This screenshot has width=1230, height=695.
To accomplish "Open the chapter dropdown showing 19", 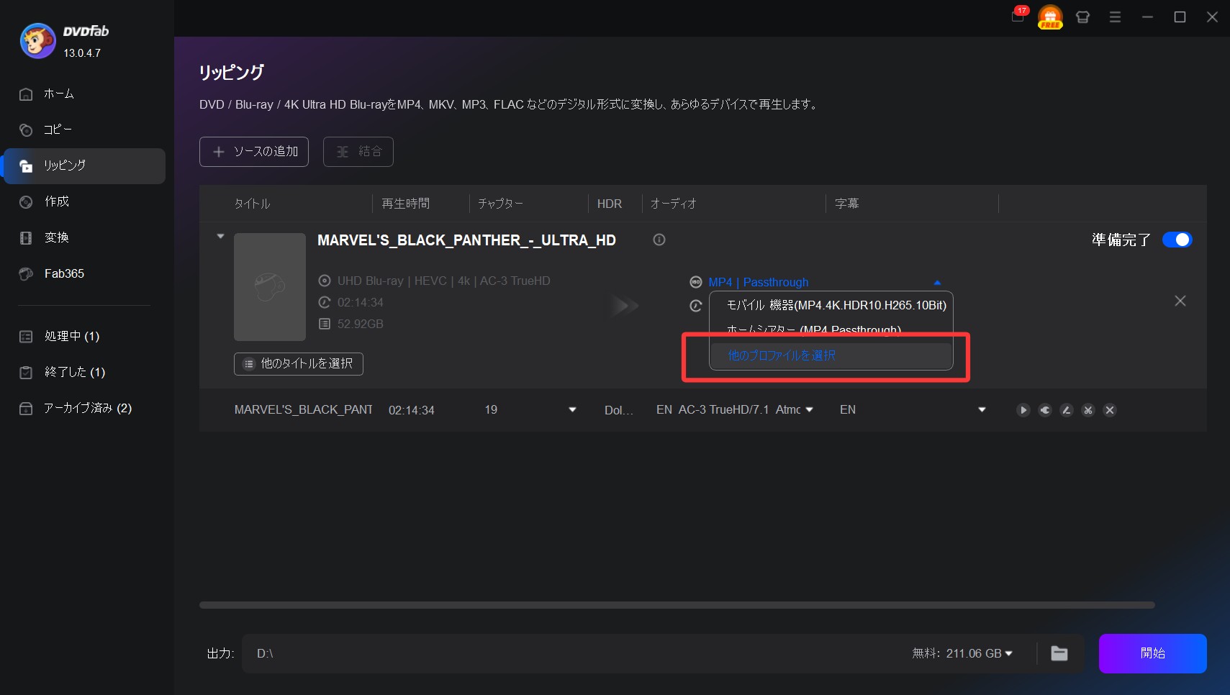I will coord(573,410).
